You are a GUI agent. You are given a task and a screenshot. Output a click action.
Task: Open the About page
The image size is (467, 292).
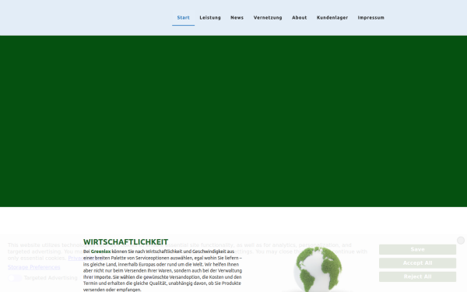(x=299, y=18)
